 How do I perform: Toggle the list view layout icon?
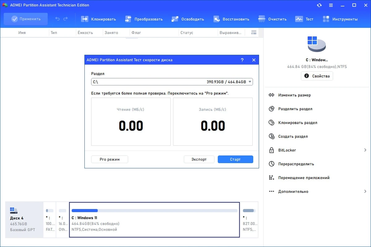click(254, 32)
